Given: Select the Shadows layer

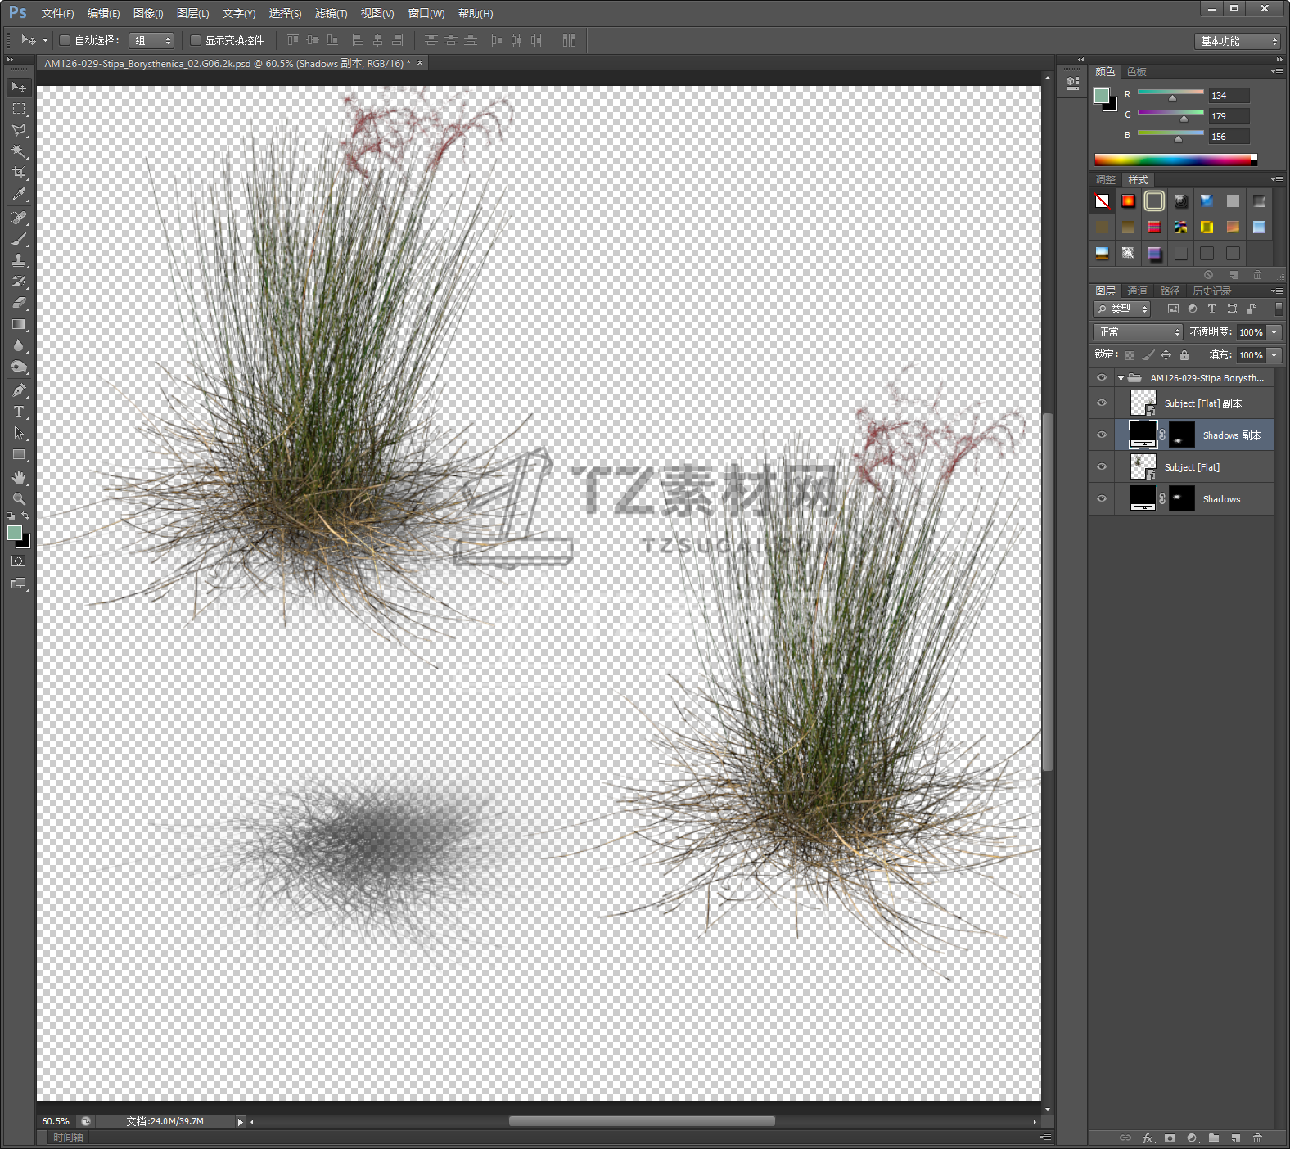Looking at the screenshot, I should coord(1221,499).
